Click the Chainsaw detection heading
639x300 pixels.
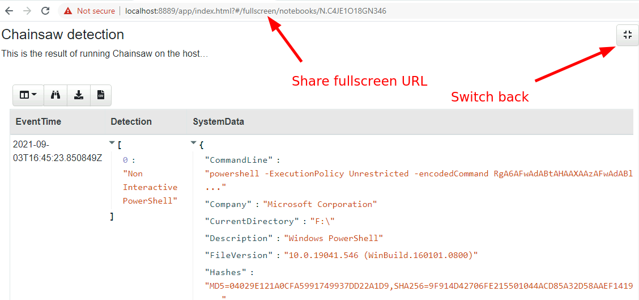click(x=63, y=35)
